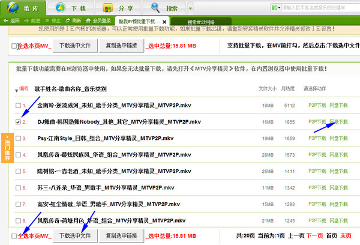Image resolution: width=360 pixels, height=245 pixels.
Task: Click 网盘下载 for 高安-红尘情歌
Action: [338, 204]
